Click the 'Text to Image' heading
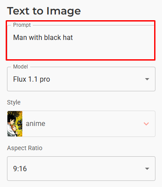Screen dimensions: 162x187 (x=44, y=11)
